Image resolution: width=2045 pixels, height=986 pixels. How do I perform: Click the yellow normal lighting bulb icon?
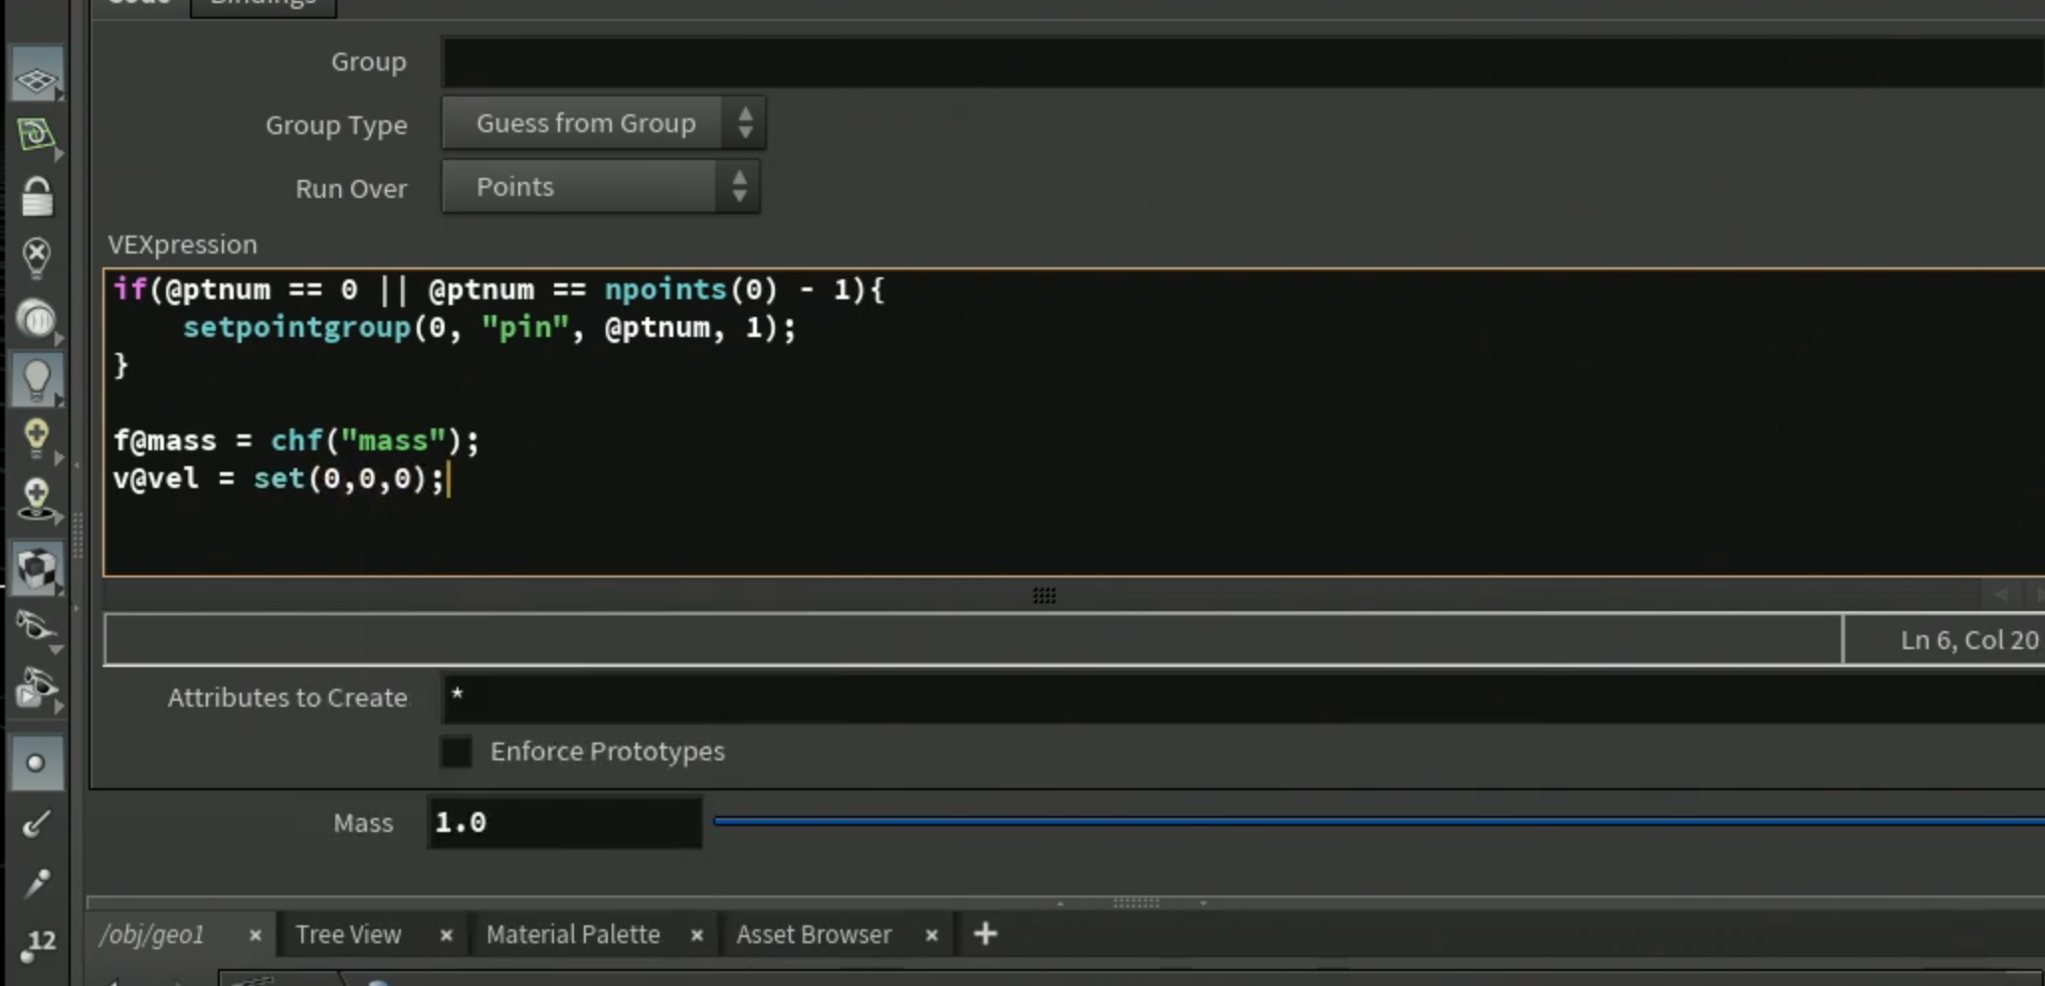pyautogui.click(x=37, y=437)
